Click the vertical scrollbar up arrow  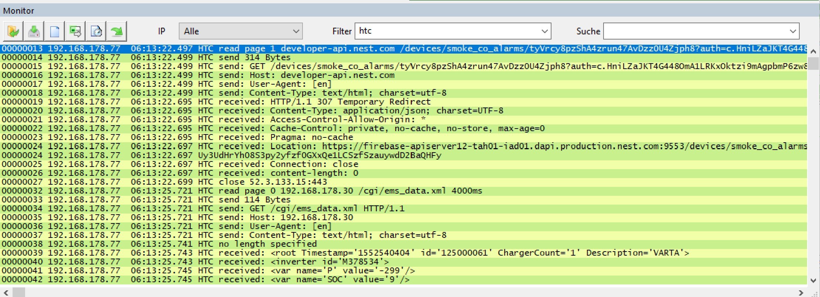813,51
